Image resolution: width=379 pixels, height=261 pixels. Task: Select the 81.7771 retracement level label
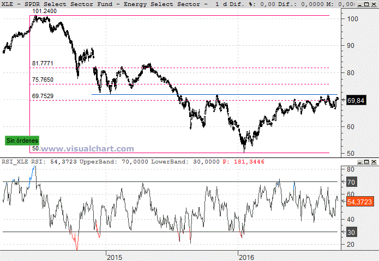tap(43, 63)
